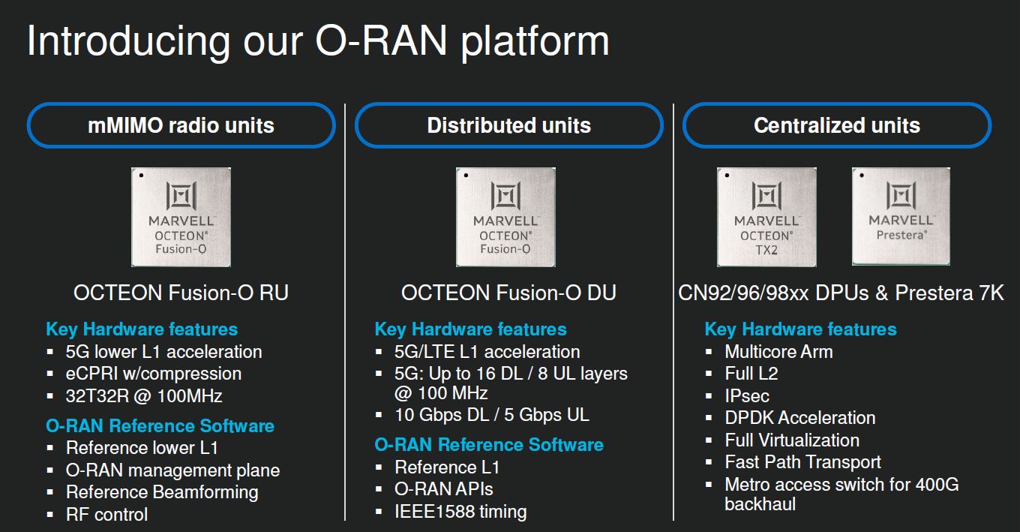Click the Reference lower L1 bullet
Image resolution: width=1020 pixels, height=532 pixels.
click(x=133, y=448)
